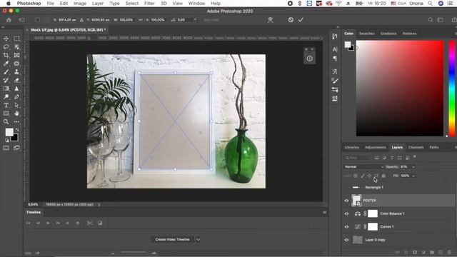Toggle lock all padlock icon
This screenshot has width=457, height=257.
pos(383,176)
